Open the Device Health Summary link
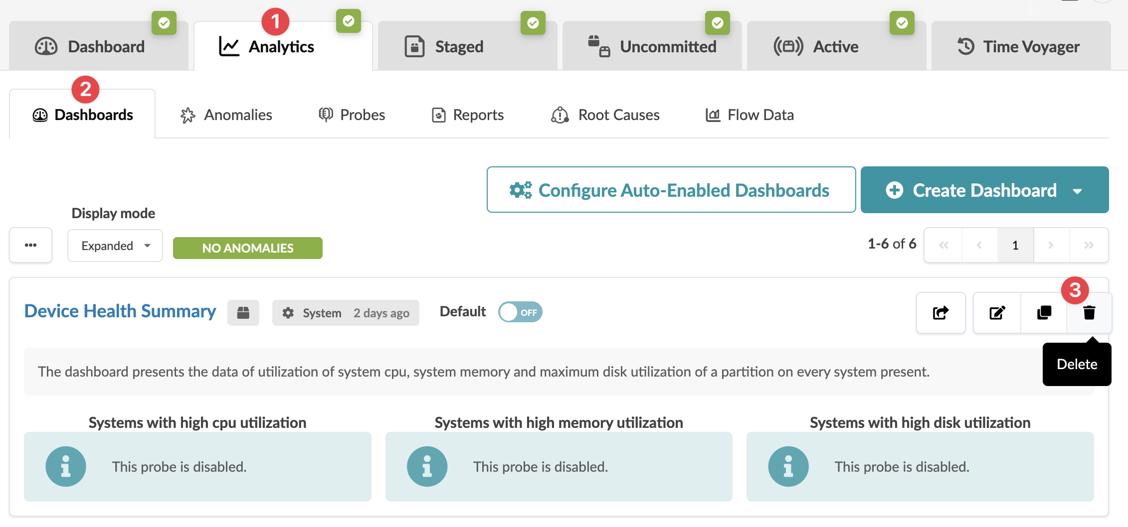Screen dimensions: 1128x527 (x=120, y=311)
